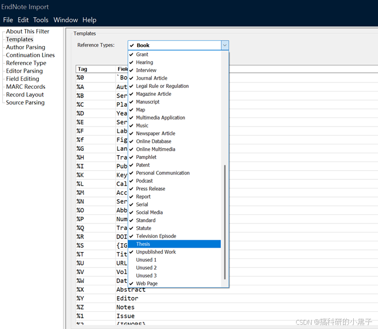This screenshot has height=329, width=378.
Task: Open Editor Parsing section
Action: point(24,71)
